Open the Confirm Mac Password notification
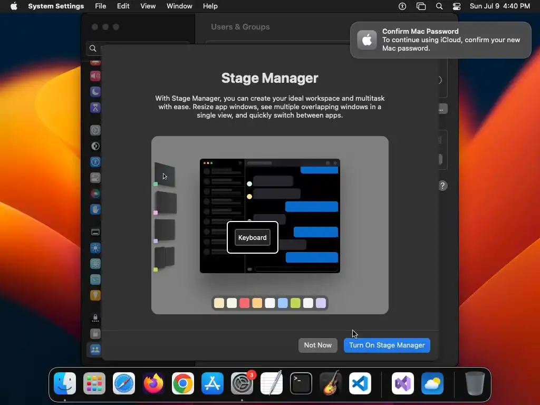Image resolution: width=540 pixels, height=405 pixels. pyautogui.click(x=440, y=40)
